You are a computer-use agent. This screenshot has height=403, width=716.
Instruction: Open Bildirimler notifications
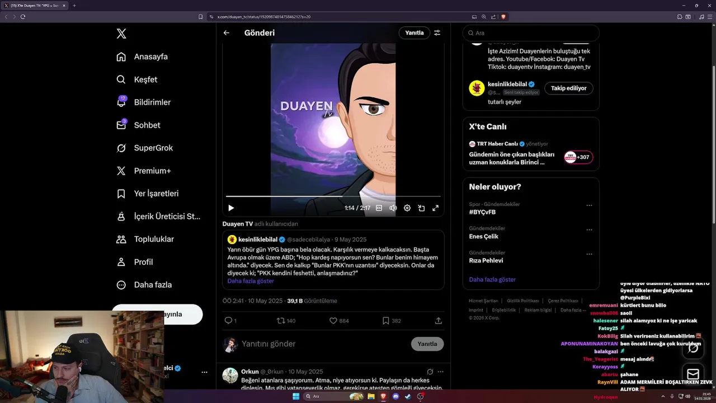(143, 102)
